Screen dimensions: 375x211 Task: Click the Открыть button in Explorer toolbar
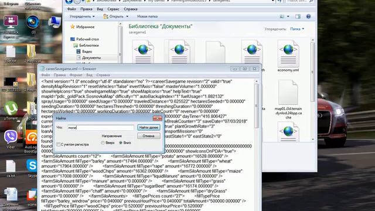click(113, 16)
